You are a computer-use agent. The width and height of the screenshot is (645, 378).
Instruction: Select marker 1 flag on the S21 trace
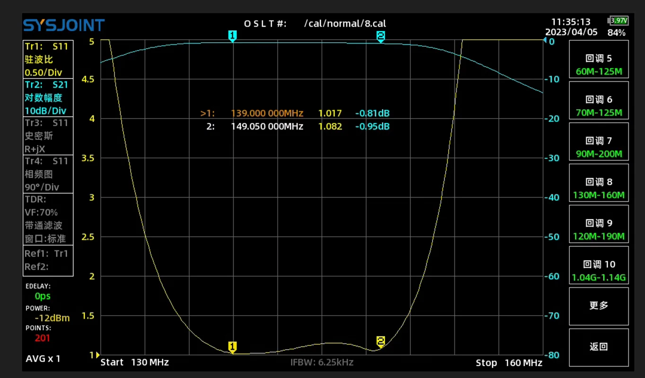pyautogui.click(x=232, y=36)
